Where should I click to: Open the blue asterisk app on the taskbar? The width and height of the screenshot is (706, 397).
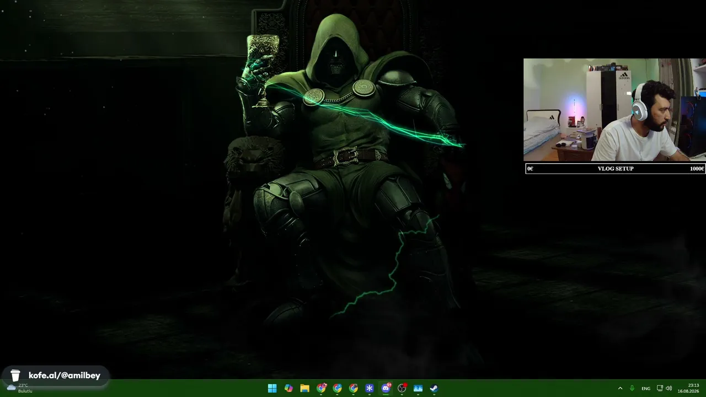(370, 388)
